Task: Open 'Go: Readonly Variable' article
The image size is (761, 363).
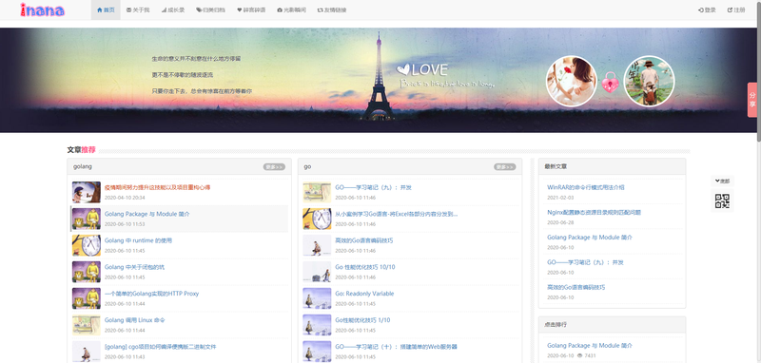Action: point(364,294)
